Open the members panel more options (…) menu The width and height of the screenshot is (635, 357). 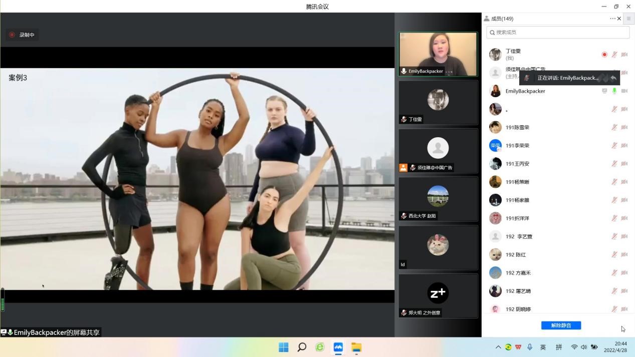612,19
